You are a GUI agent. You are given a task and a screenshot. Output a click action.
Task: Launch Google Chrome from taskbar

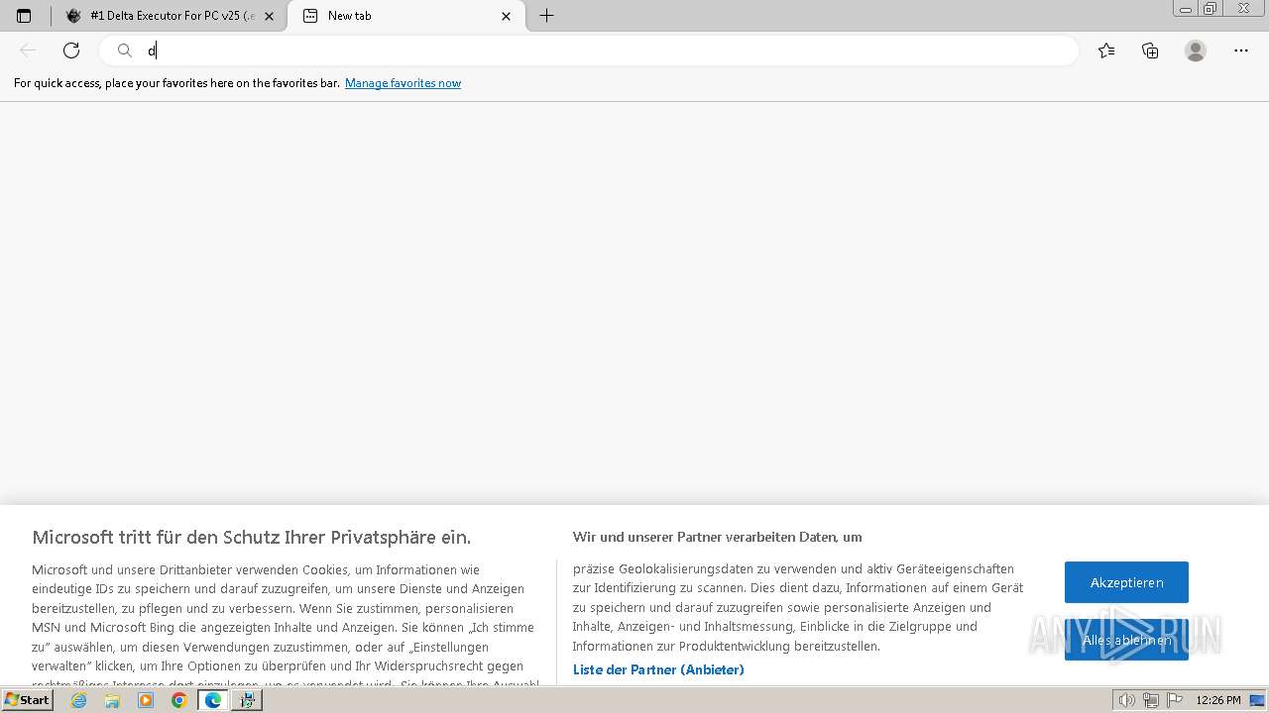point(178,700)
